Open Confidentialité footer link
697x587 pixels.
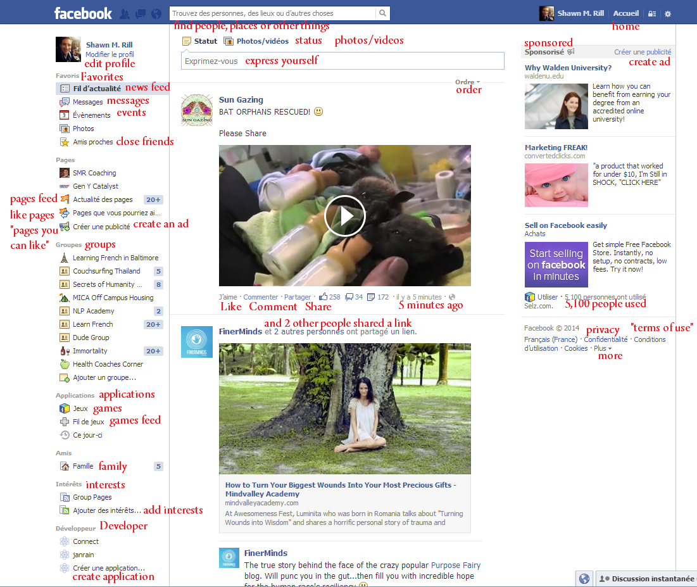point(605,339)
